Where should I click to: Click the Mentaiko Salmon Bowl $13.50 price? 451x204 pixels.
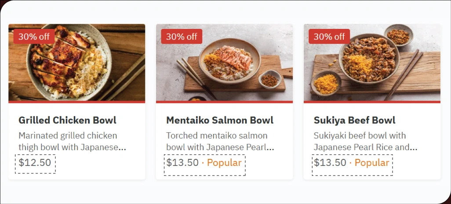coord(182,163)
